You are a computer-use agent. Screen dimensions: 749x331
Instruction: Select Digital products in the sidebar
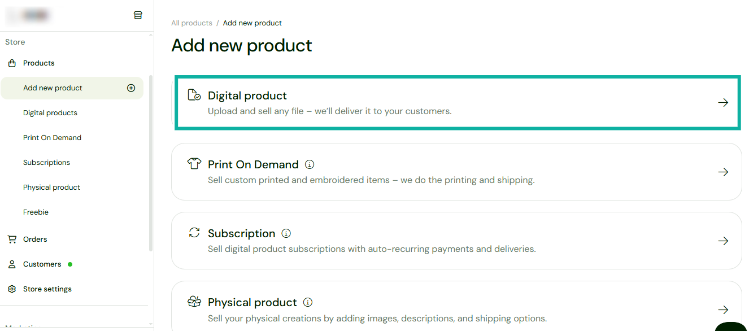50,112
